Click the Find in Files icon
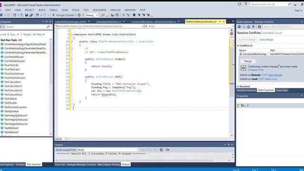Viewport: 304px width, 171px height. coord(103,15)
